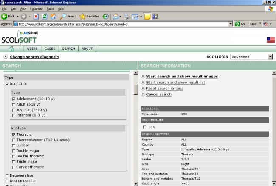Check the Neuromuscular type checkbox
Viewport: 276px width, 186px height.
7,181
